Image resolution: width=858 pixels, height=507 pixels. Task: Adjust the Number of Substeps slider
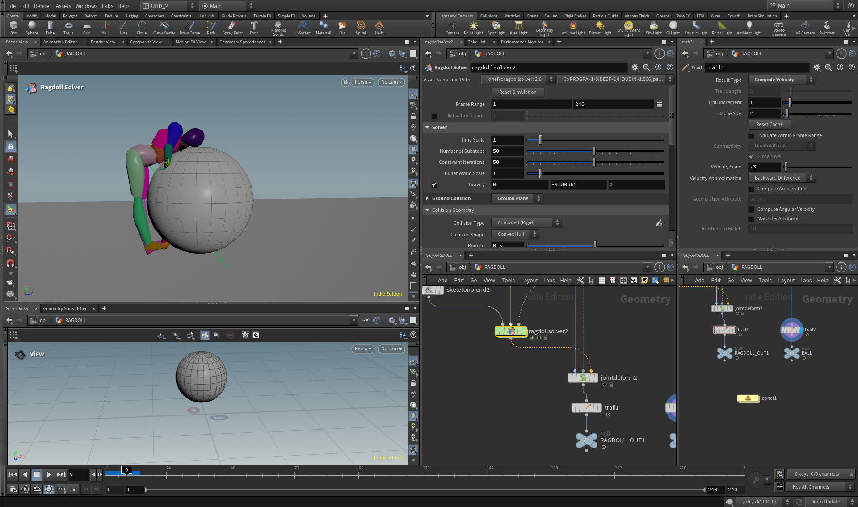pyautogui.click(x=595, y=151)
